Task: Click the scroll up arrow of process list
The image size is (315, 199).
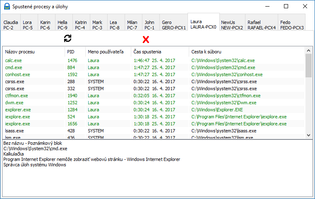Action: 309,50
